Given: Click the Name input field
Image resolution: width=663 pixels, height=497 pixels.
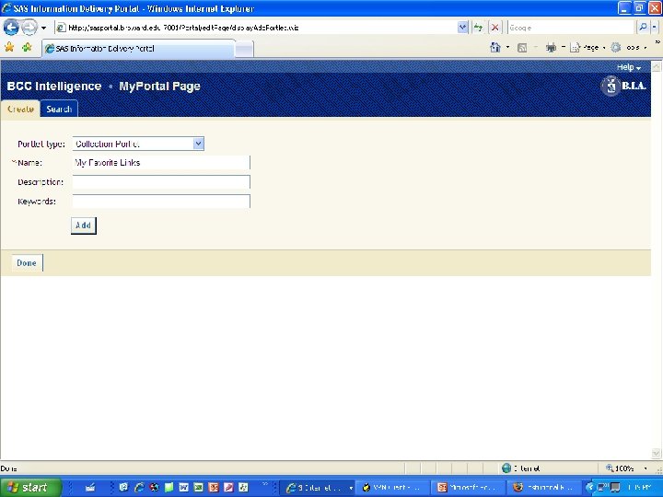Looking at the screenshot, I should coord(161,163).
